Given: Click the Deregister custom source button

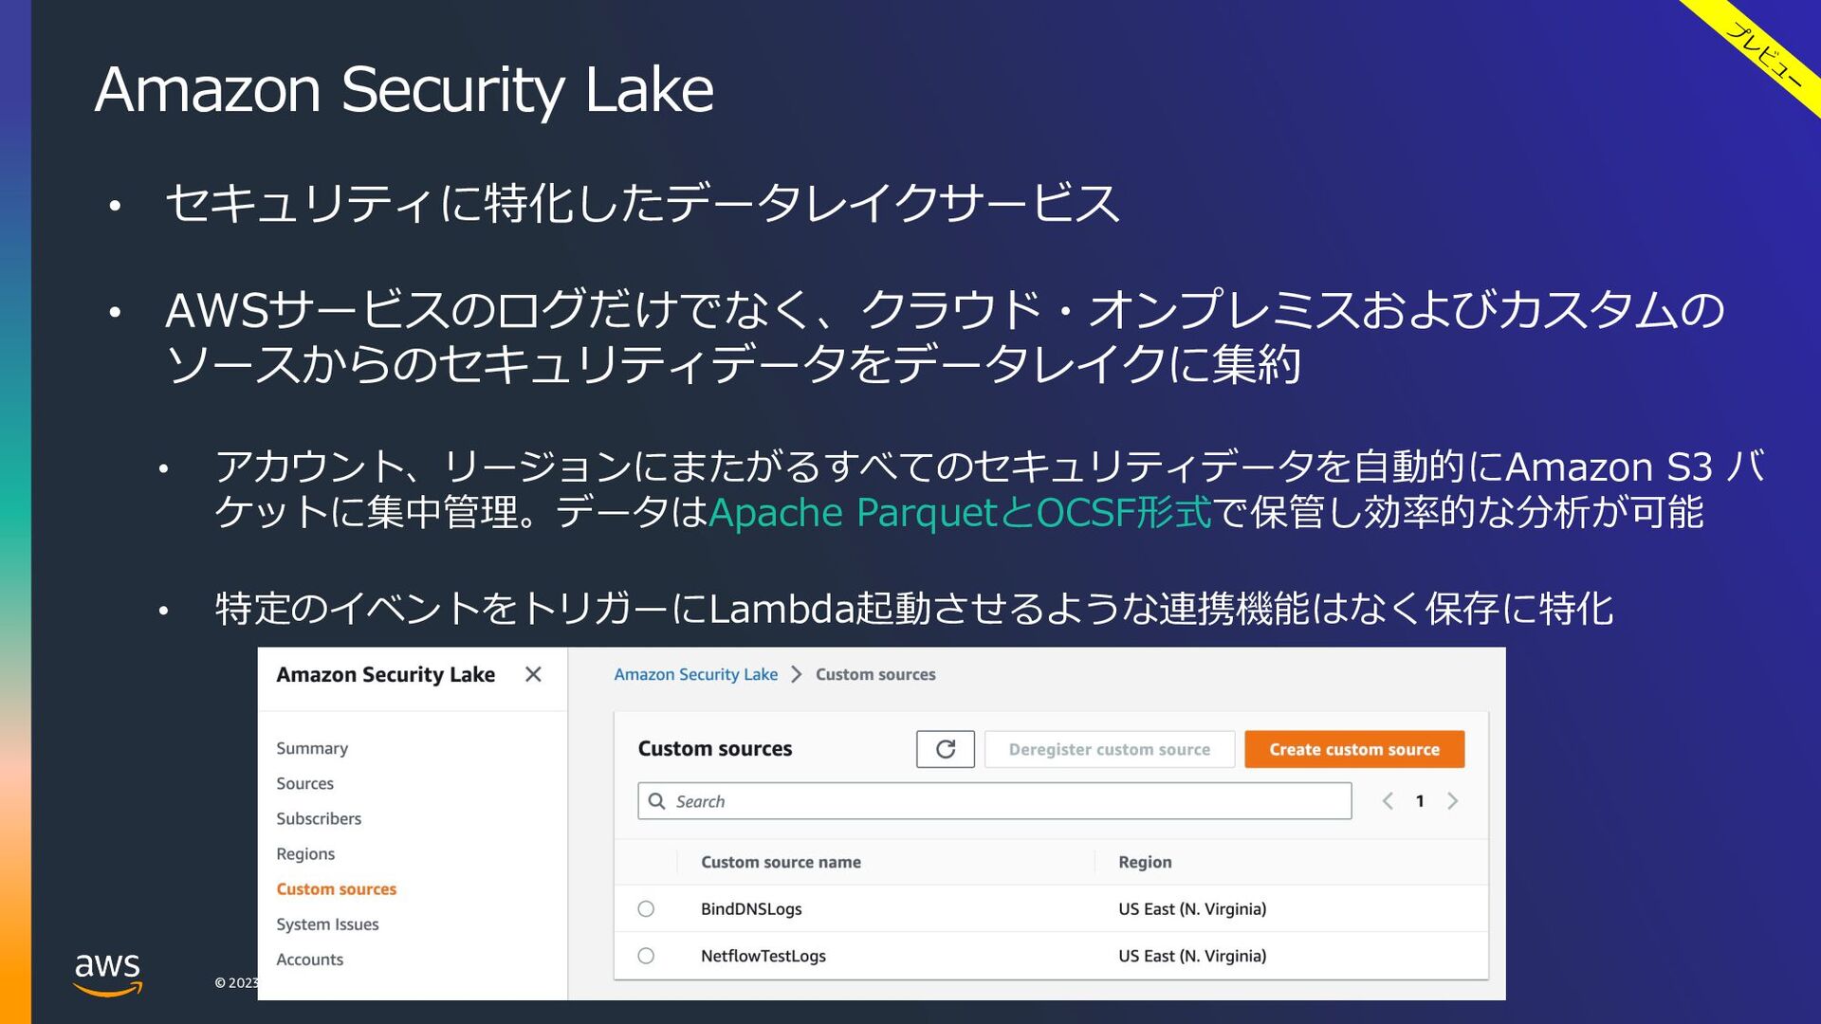Looking at the screenshot, I should [1109, 749].
